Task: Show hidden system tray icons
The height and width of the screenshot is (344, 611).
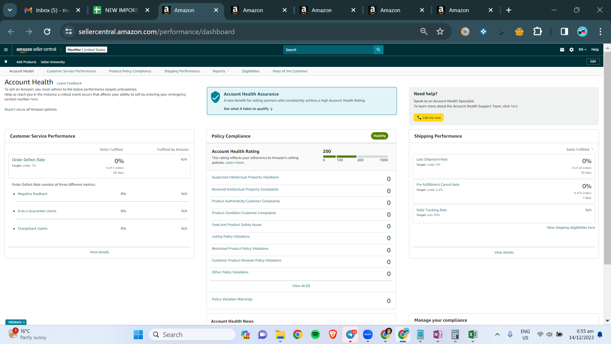Action: click(497, 334)
